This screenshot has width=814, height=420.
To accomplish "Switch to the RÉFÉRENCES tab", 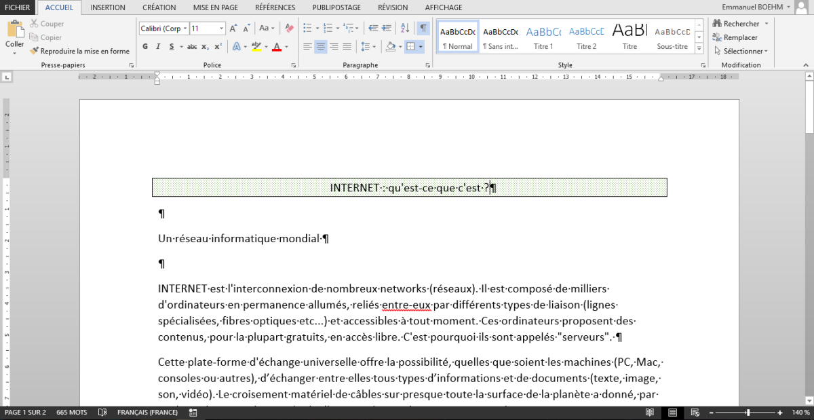I will [275, 7].
